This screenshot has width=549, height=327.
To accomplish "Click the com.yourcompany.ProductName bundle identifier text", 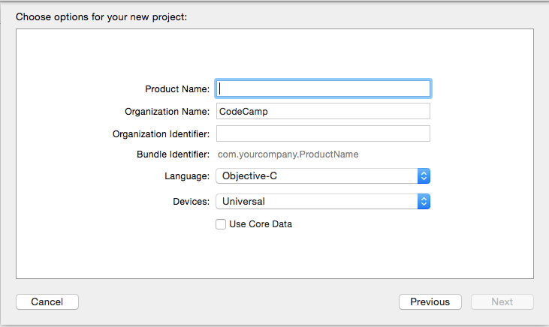I will click(x=288, y=154).
